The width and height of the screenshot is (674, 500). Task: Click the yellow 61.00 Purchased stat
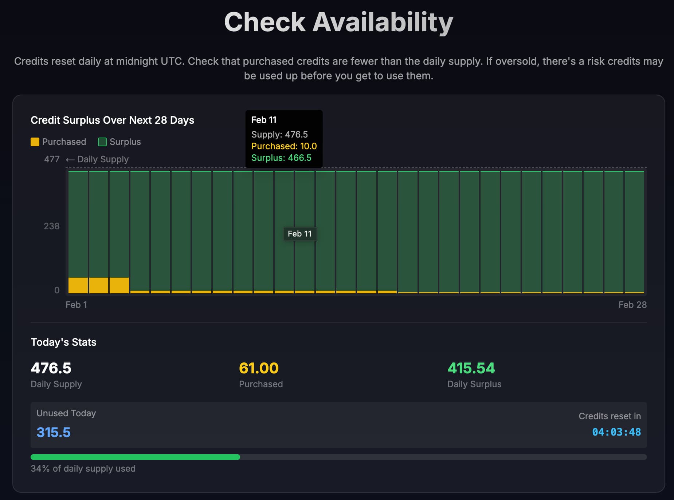(259, 368)
